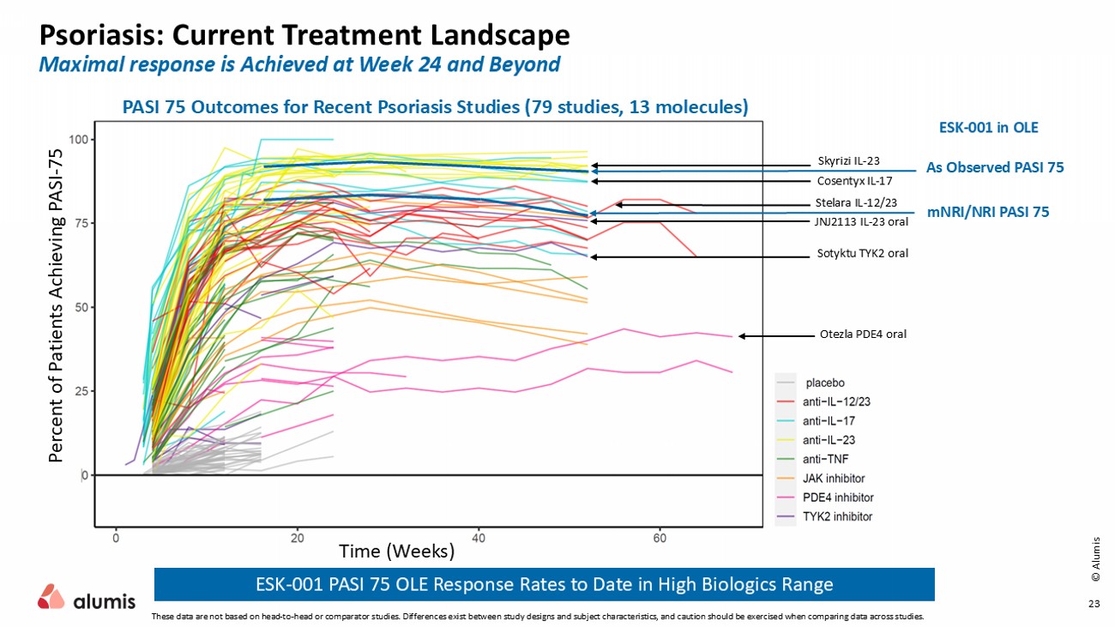This screenshot has height=627, width=1115.
Task: Click the slide title "Psoriasis: Current Treatment Landscape"
Action: point(304,35)
